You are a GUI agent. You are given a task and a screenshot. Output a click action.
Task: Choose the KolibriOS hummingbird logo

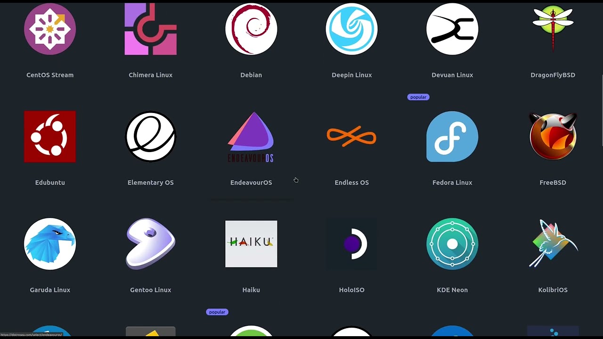(x=553, y=244)
